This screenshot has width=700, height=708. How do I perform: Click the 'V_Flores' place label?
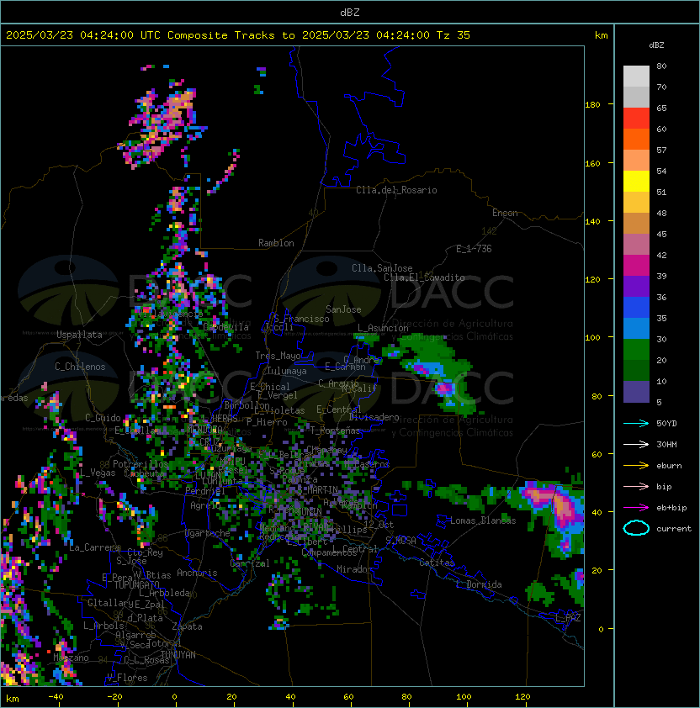click(127, 678)
